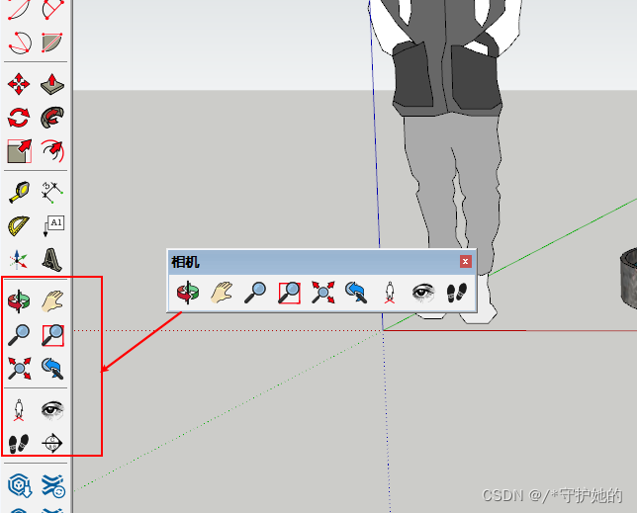Click Walk footprints in floating 相机 toolbar
The image size is (637, 513).
click(x=457, y=293)
